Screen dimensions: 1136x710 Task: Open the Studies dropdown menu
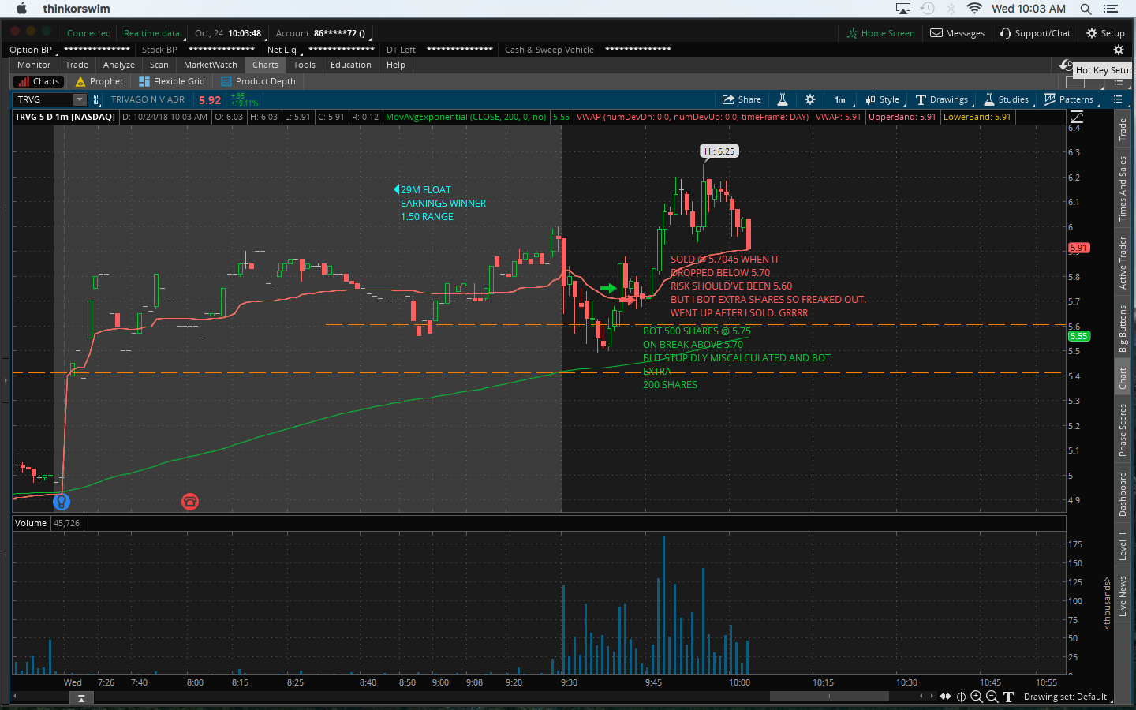(1007, 99)
